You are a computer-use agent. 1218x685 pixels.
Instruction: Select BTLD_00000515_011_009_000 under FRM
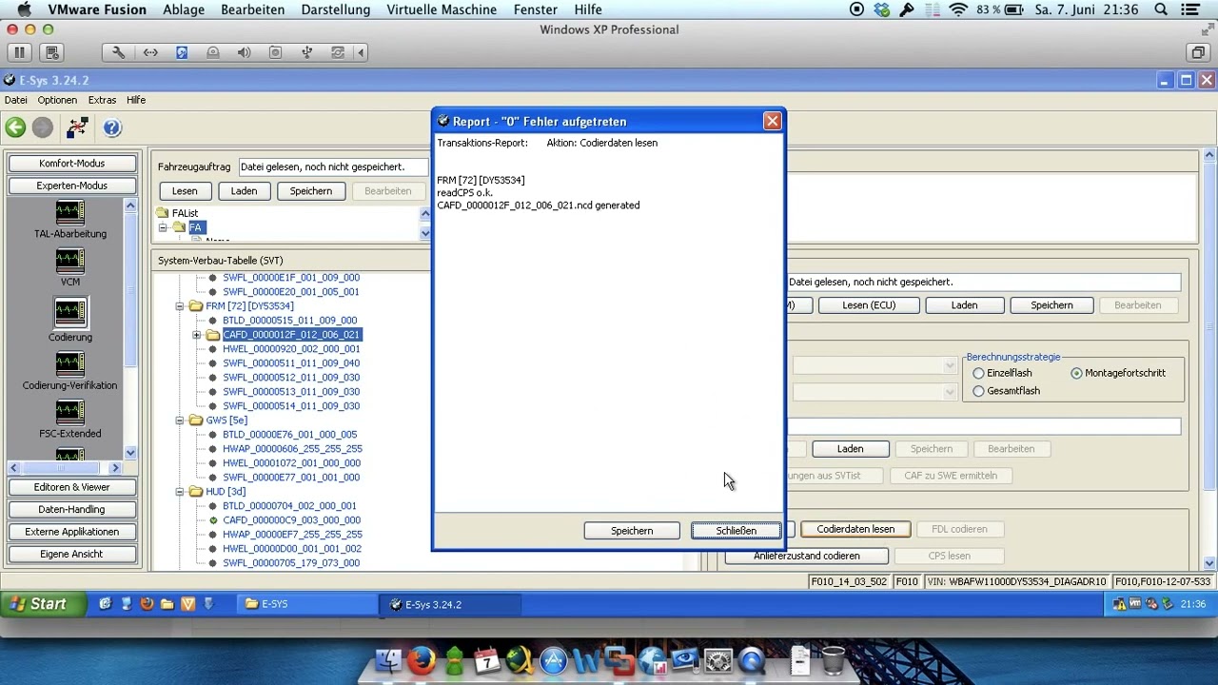tap(289, 321)
